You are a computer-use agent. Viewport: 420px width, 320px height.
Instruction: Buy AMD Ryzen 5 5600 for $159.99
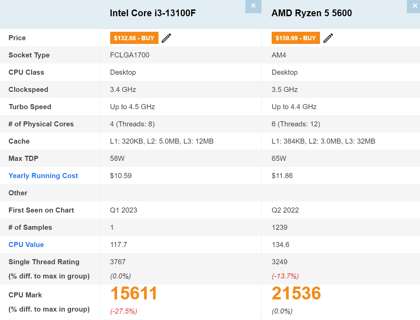pos(296,38)
